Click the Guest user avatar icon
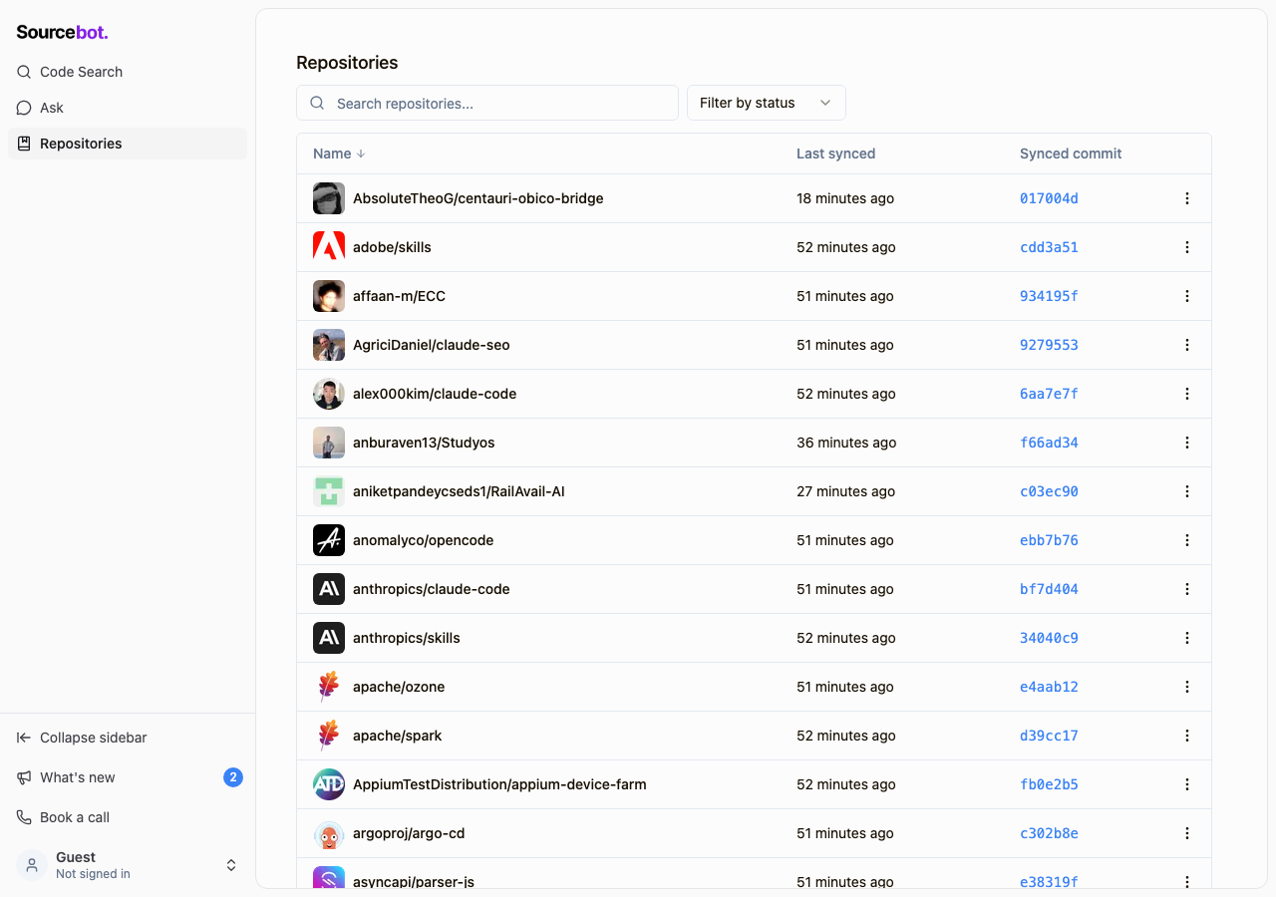 point(32,865)
